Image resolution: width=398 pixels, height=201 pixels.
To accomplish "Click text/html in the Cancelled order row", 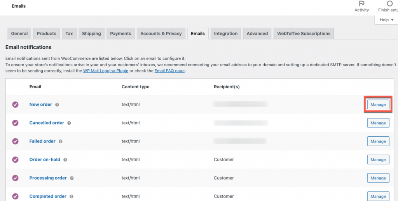I will 131,123.
